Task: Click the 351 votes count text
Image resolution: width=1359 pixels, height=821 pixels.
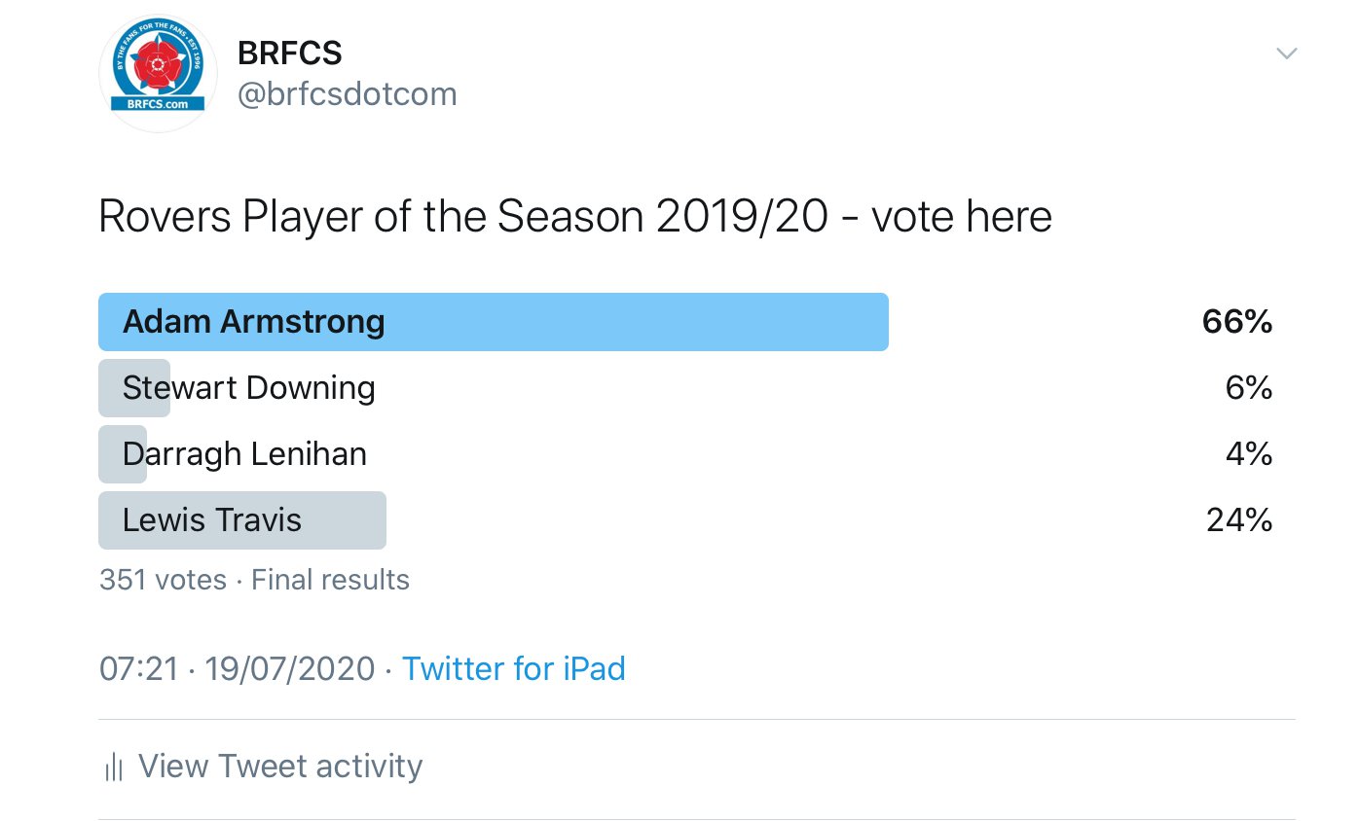Action: pos(163,580)
